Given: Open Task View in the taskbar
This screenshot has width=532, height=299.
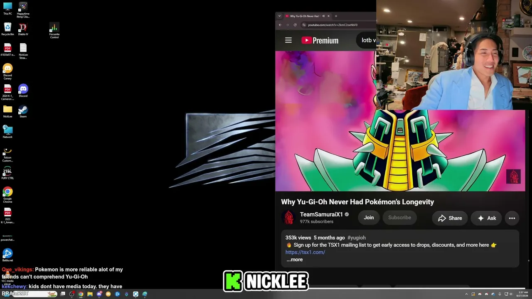Looking at the screenshot, I should click(x=63, y=294).
